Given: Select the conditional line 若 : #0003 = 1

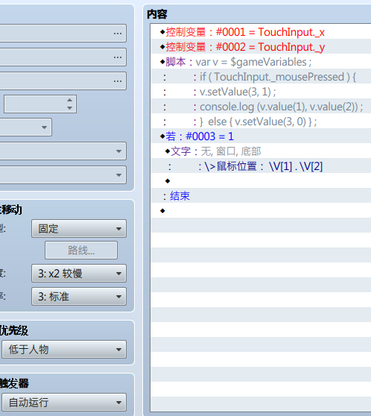Looking at the screenshot, I should 261,136.
